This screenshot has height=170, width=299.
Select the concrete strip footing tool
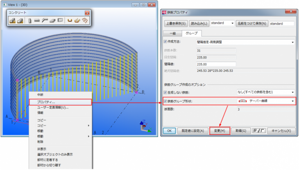20,20
